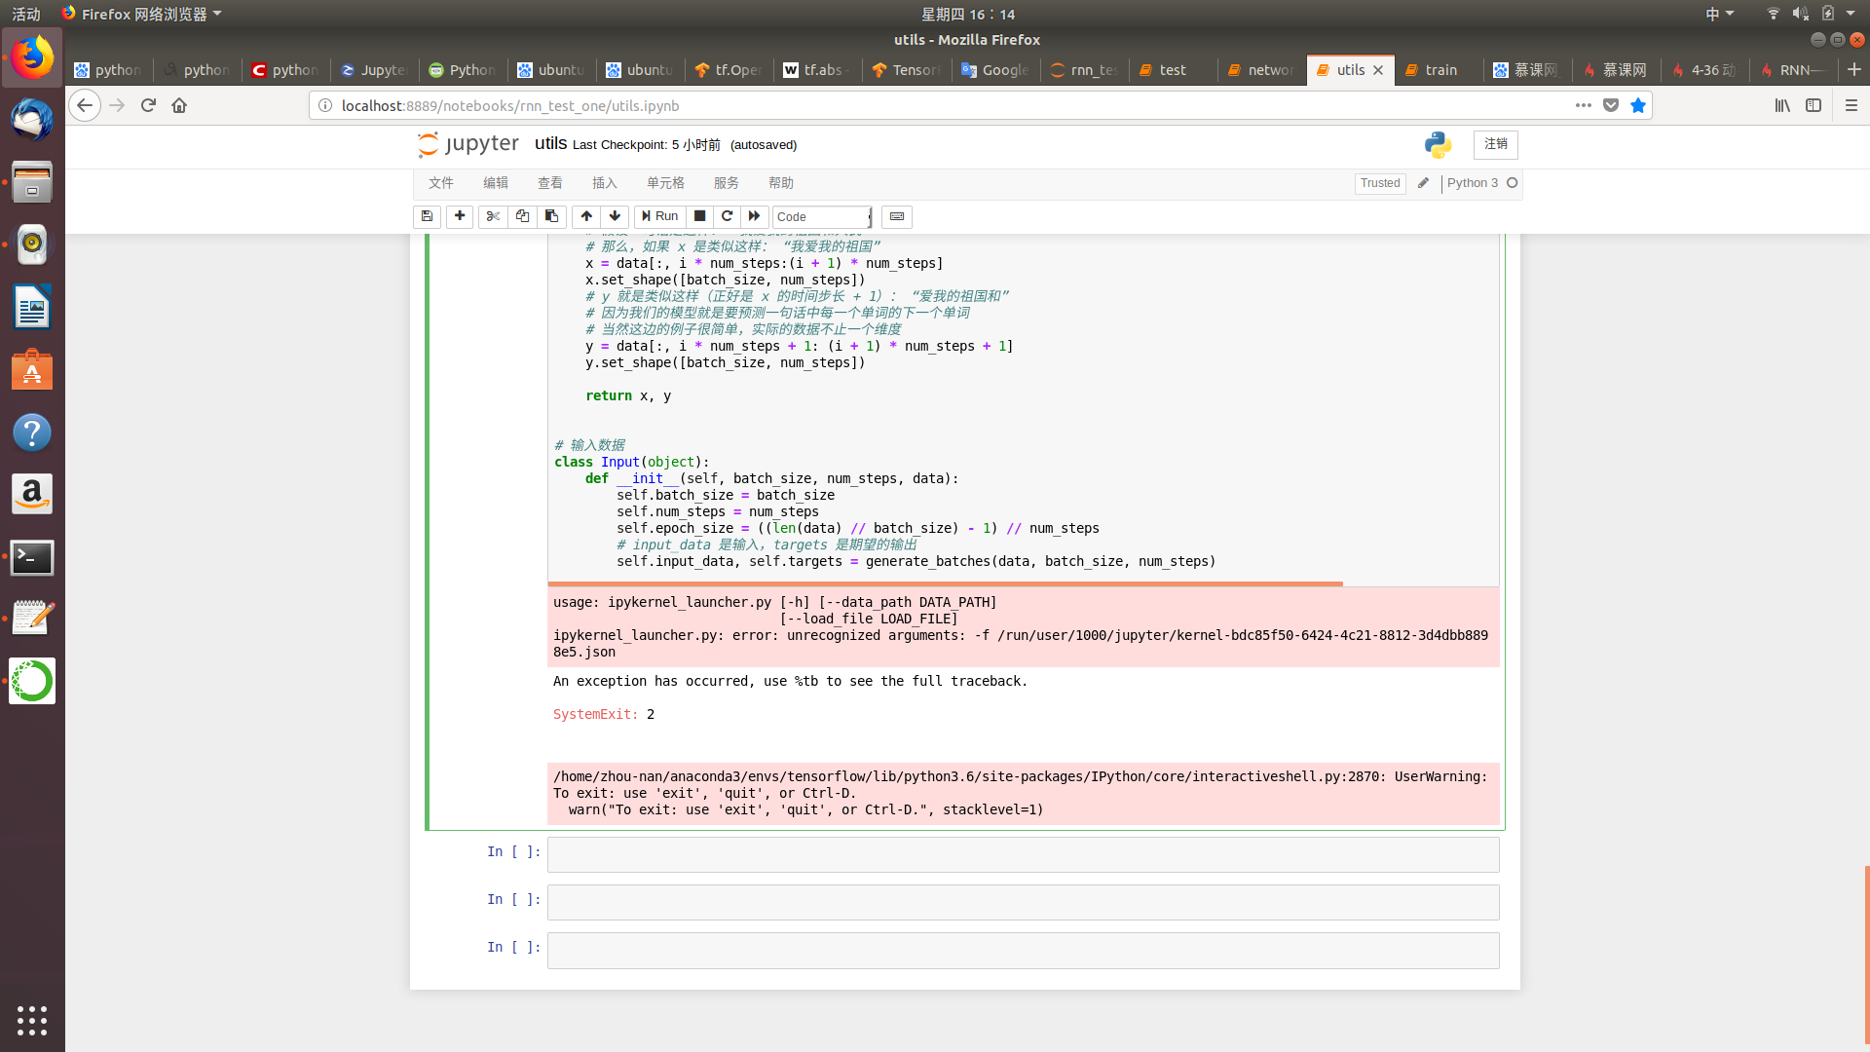Toggle Firefox sidebar view icon

1814,105
